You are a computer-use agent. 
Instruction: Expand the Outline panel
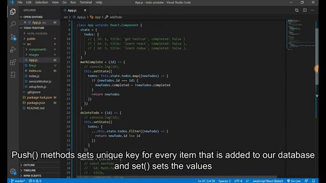coord(29,165)
